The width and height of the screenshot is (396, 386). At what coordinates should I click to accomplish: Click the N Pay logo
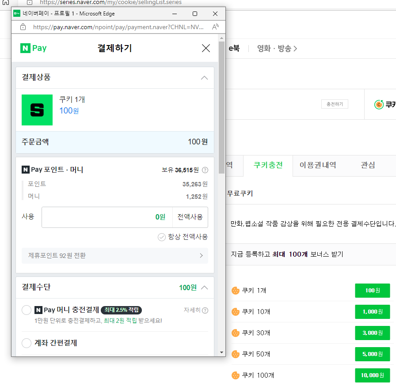tap(33, 48)
